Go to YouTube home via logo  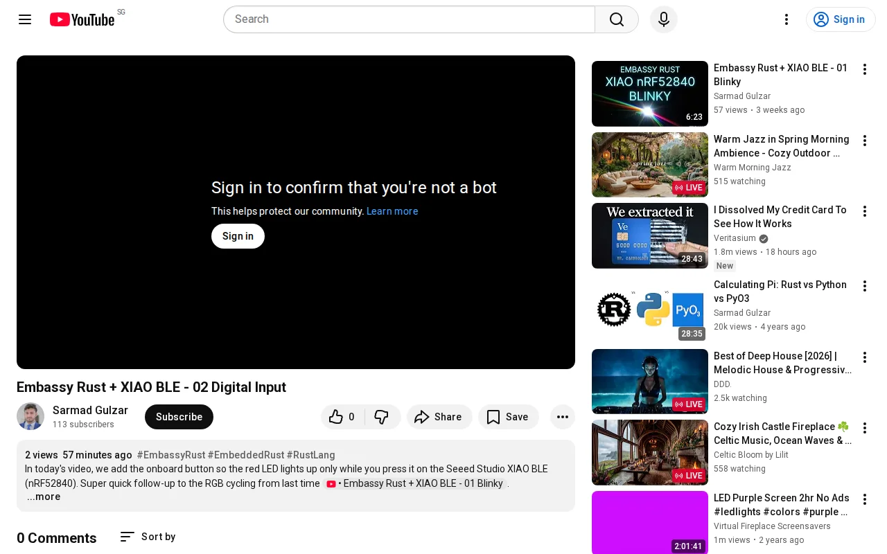[x=82, y=19]
